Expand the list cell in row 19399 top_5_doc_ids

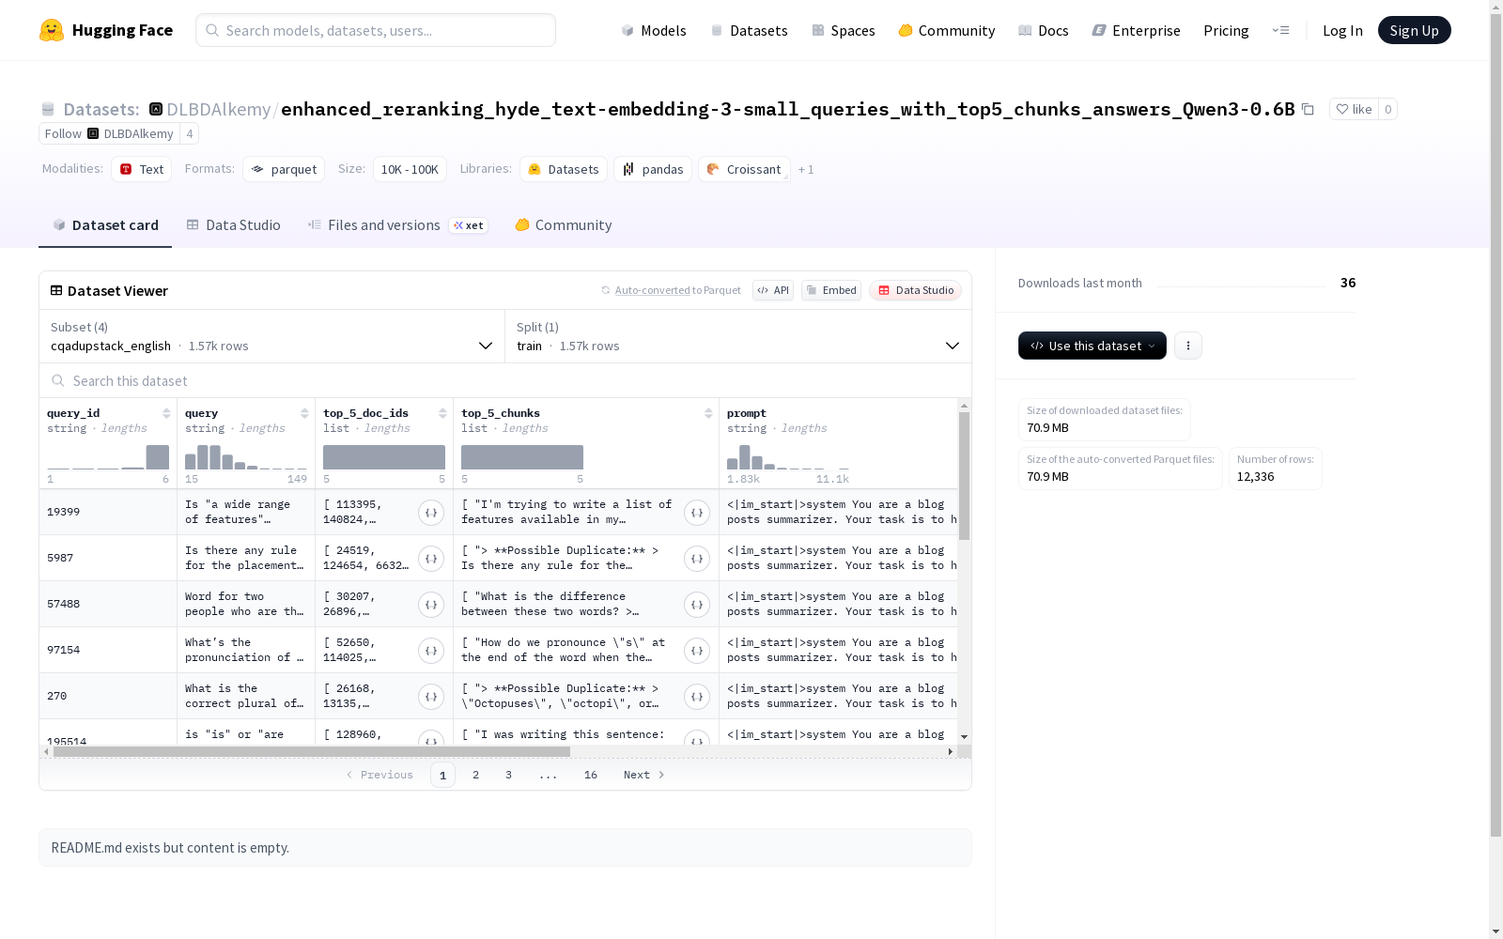(431, 512)
